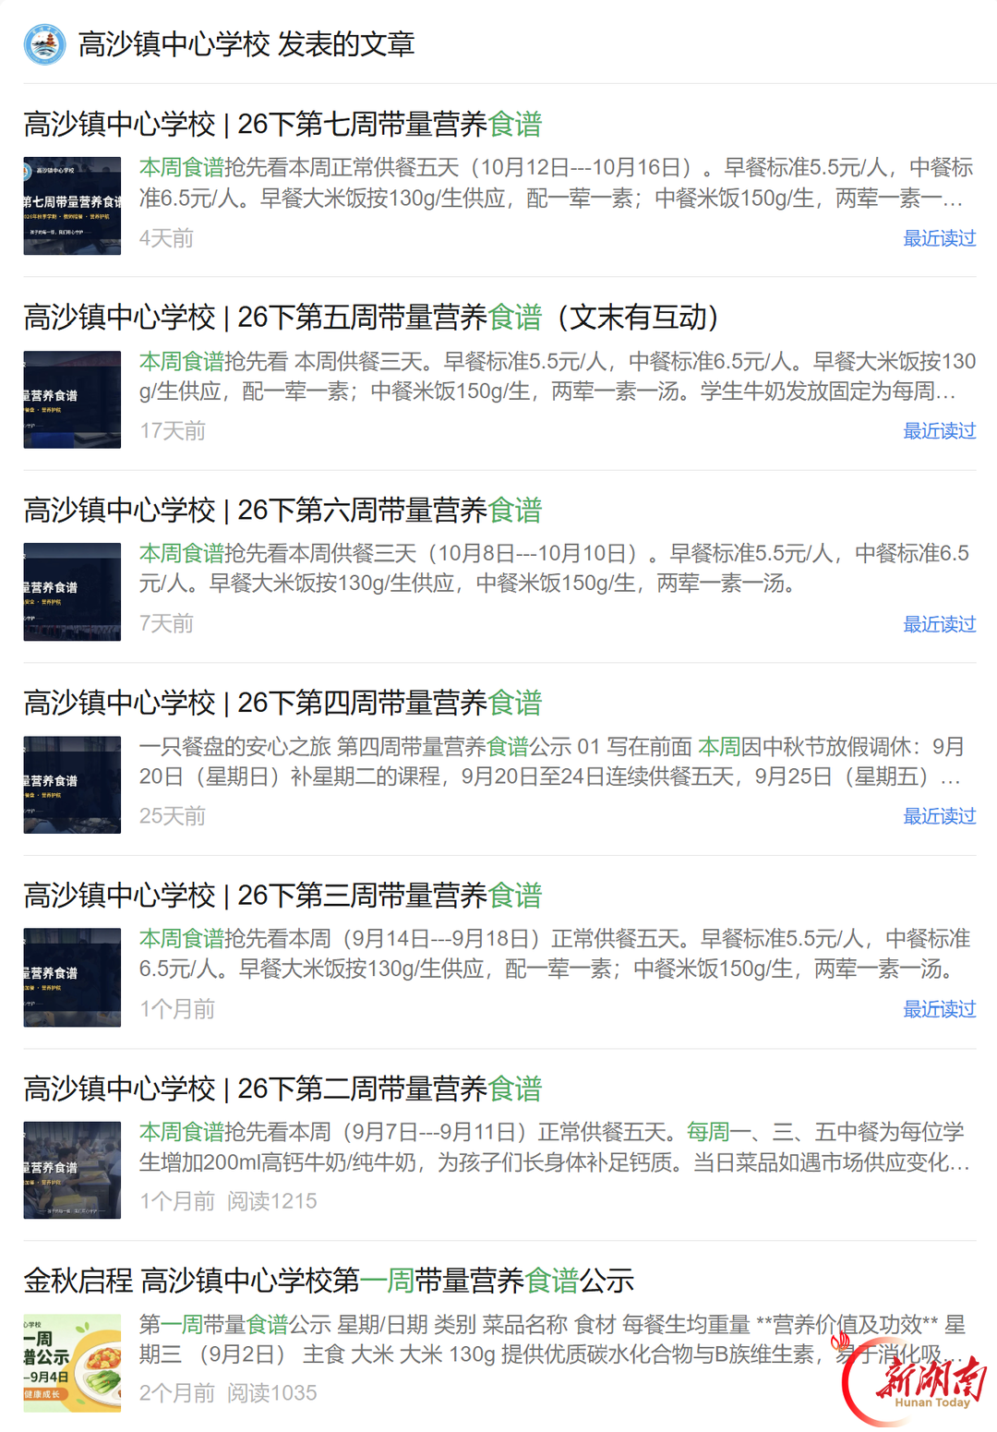
Task: Click the 第三周 summary mentioning 9月14日---9月18日
Action: (555, 954)
